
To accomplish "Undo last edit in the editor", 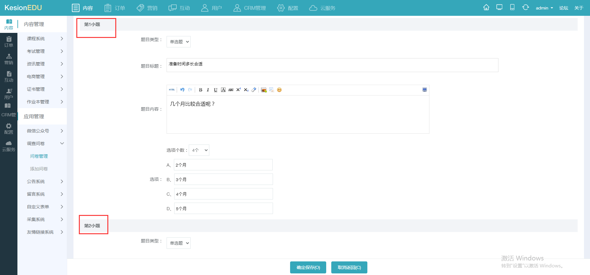I will (x=182, y=90).
